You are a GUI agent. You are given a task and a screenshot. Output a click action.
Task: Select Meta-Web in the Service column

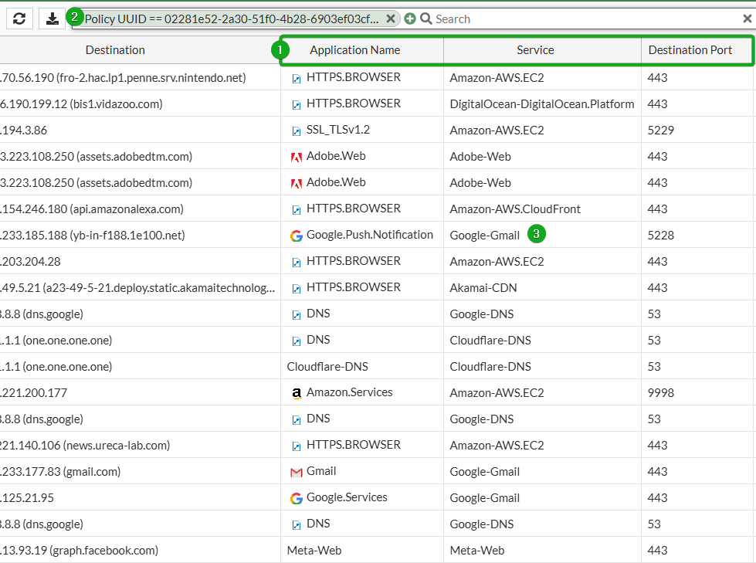[x=476, y=551]
